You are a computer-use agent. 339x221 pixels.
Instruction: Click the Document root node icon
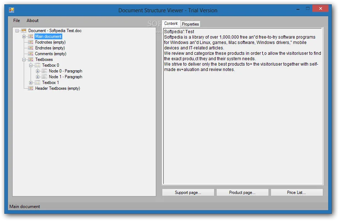[24, 31]
